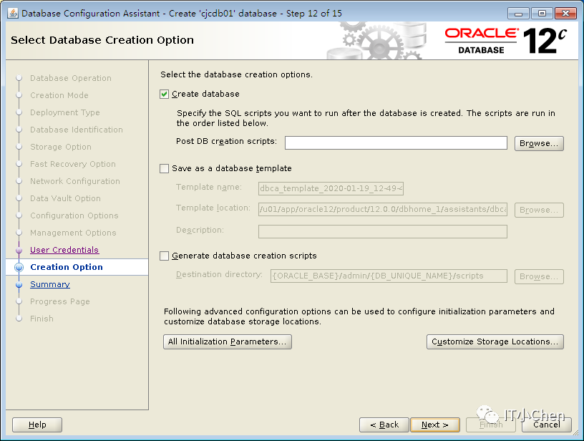The width and height of the screenshot is (584, 441).
Task: Proceed with the Next button
Action: click(435, 425)
